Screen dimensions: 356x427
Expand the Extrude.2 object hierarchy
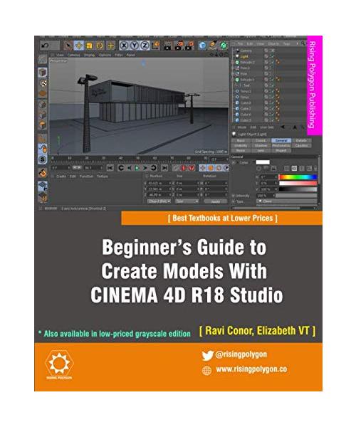tap(233, 63)
